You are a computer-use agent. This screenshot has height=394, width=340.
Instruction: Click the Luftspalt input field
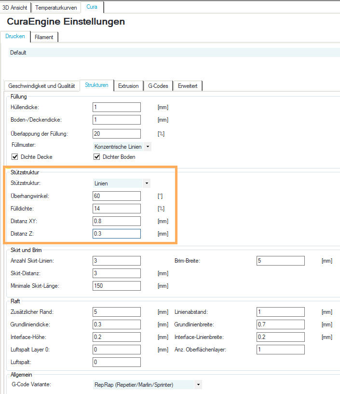click(x=117, y=362)
